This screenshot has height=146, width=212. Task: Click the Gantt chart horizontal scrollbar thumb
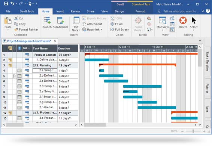(x=95, y=125)
